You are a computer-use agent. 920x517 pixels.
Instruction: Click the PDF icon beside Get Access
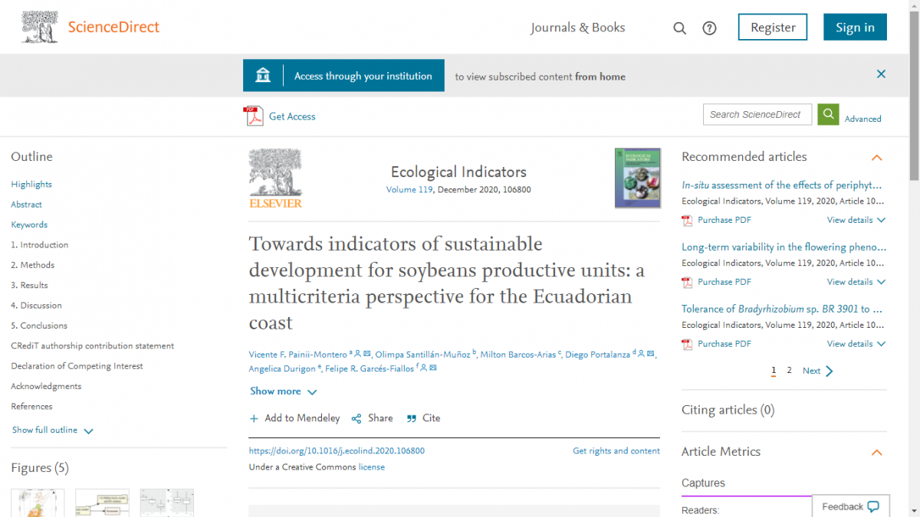(253, 116)
